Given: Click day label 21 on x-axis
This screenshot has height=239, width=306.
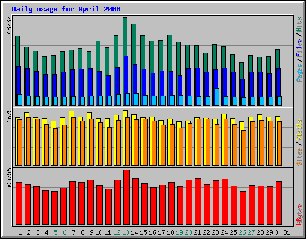Looking at the screenshot, I should [197, 232].
